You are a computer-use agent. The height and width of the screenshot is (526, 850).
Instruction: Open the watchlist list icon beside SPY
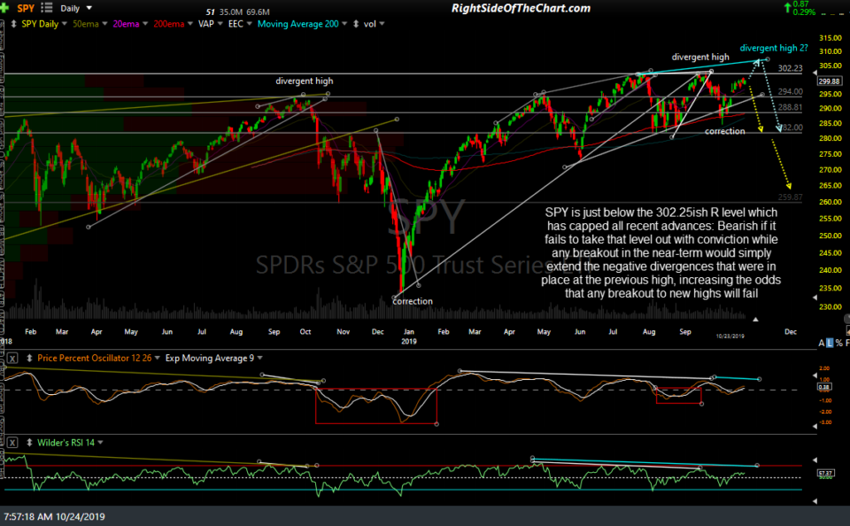pos(45,7)
